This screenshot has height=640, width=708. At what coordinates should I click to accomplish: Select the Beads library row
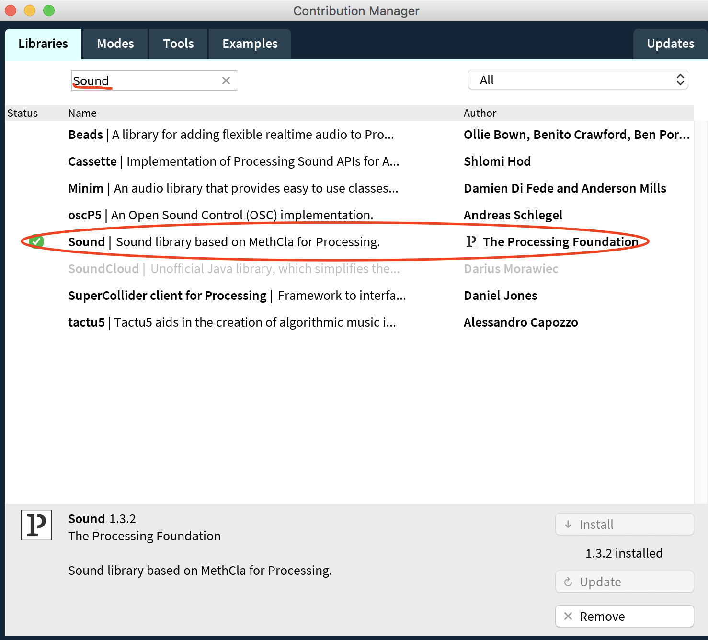pyautogui.click(x=349, y=135)
